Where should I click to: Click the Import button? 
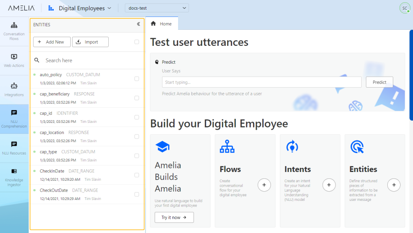click(x=90, y=42)
